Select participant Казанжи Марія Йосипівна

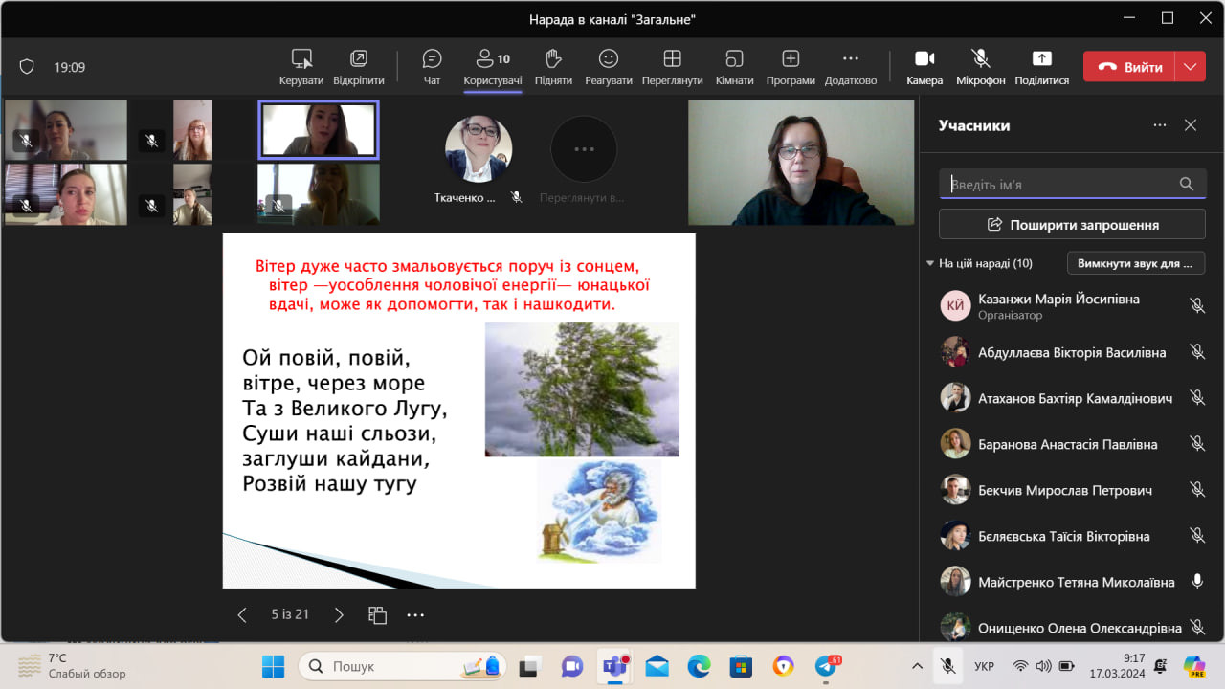pyautogui.click(x=1072, y=305)
